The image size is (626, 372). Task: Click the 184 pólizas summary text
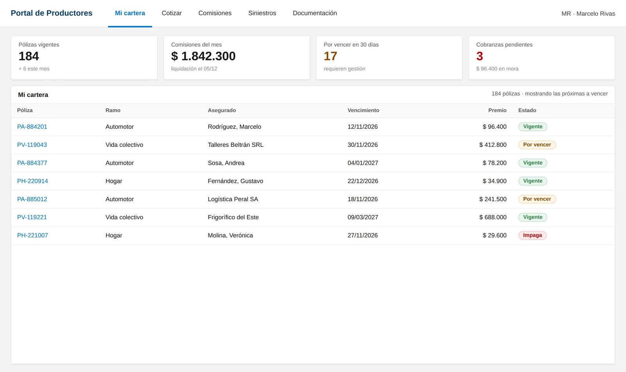pos(550,94)
